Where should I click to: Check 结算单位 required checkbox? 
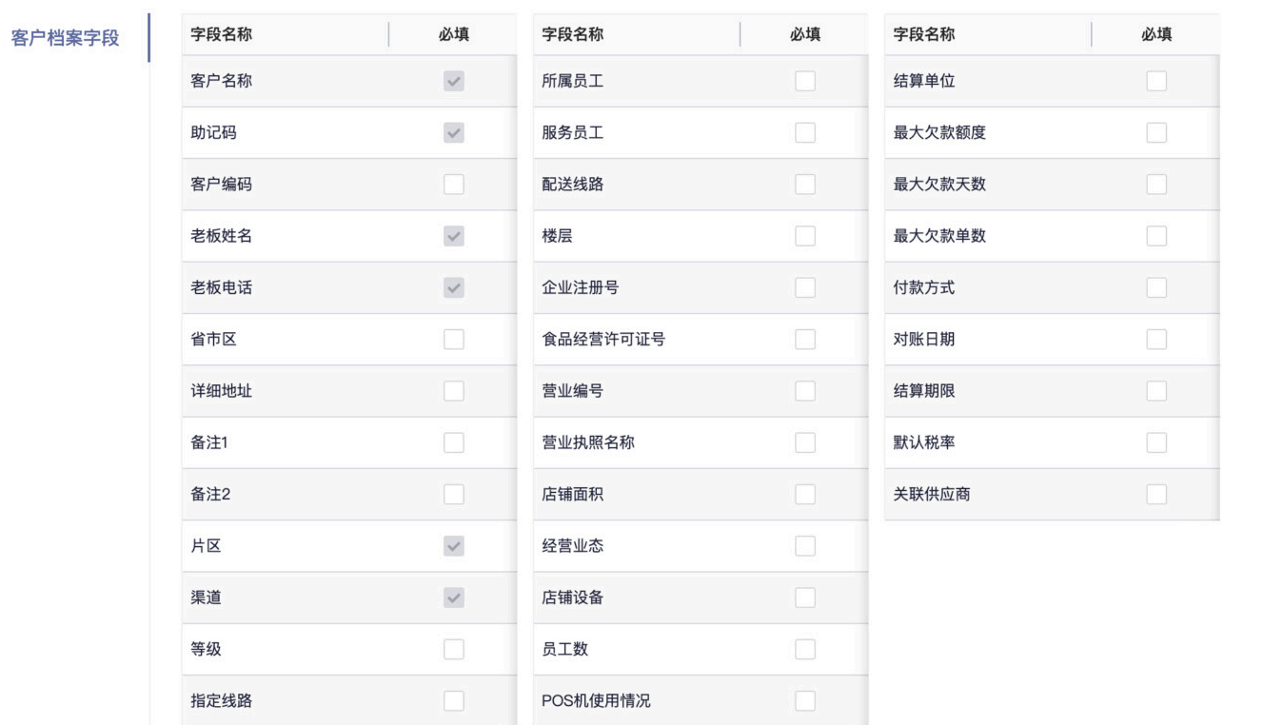(x=1156, y=82)
